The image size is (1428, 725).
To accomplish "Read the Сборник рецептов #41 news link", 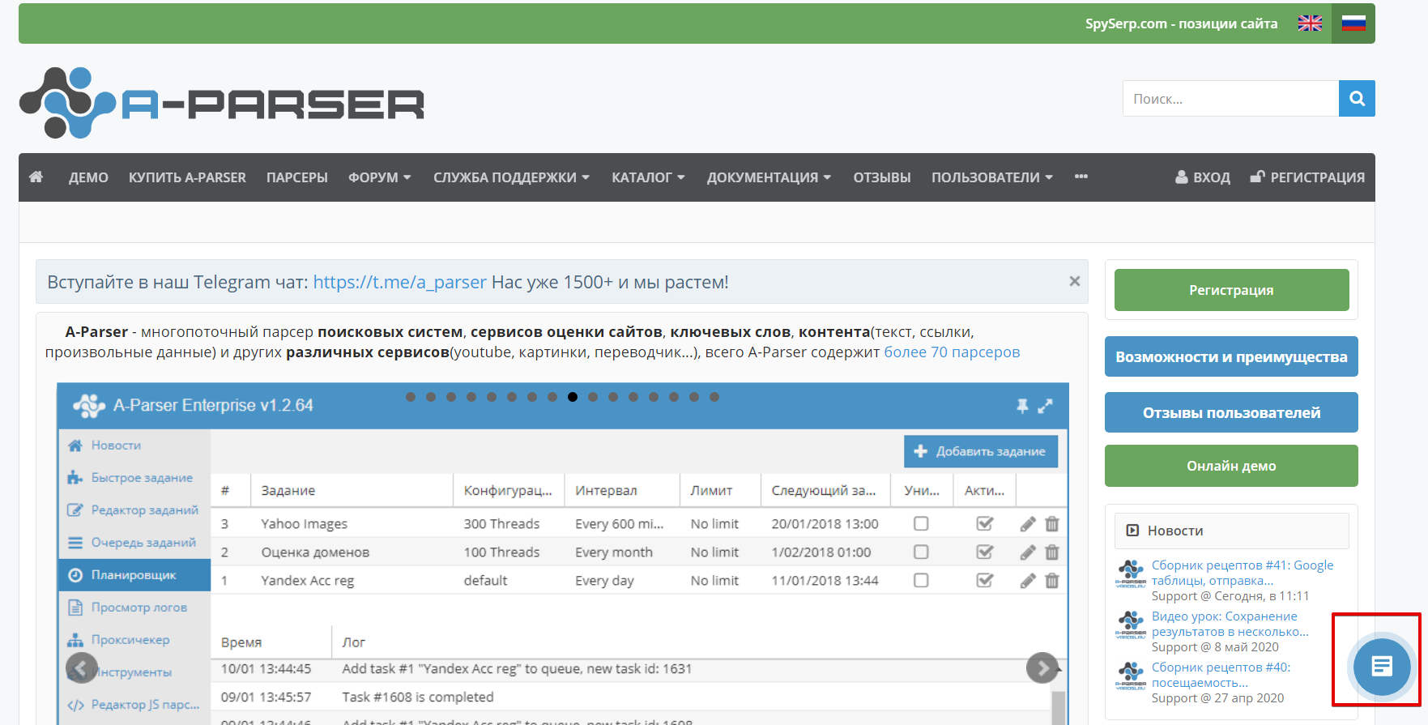I will click(x=1243, y=573).
